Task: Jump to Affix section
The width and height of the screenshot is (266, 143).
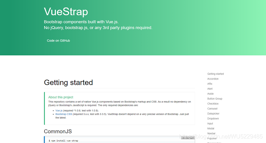Action: [210, 84]
